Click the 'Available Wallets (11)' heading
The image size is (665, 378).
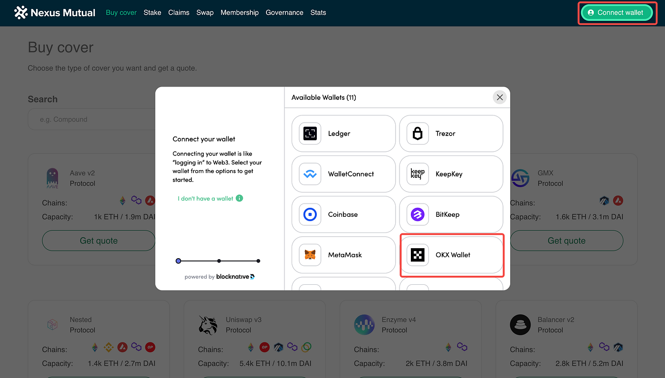click(x=323, y=97)
